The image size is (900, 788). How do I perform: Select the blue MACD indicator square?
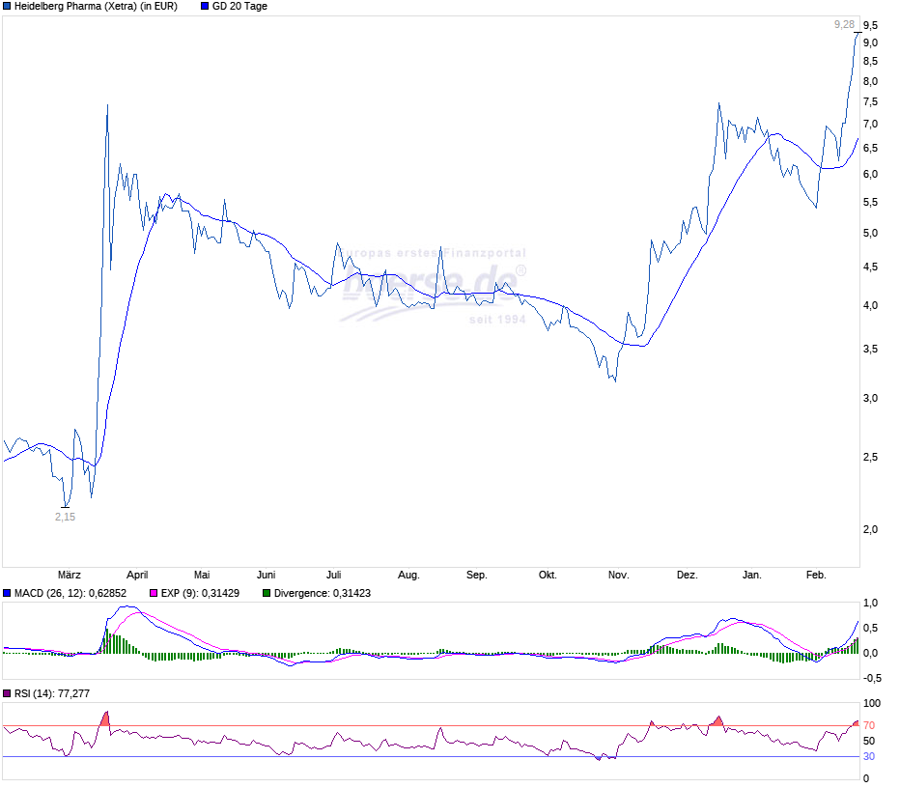[8, 592]
